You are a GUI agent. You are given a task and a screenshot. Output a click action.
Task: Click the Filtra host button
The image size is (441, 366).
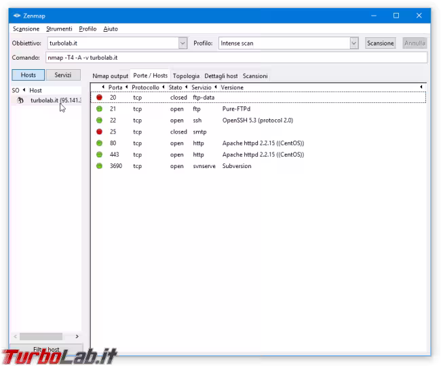(x=46, y=350)
